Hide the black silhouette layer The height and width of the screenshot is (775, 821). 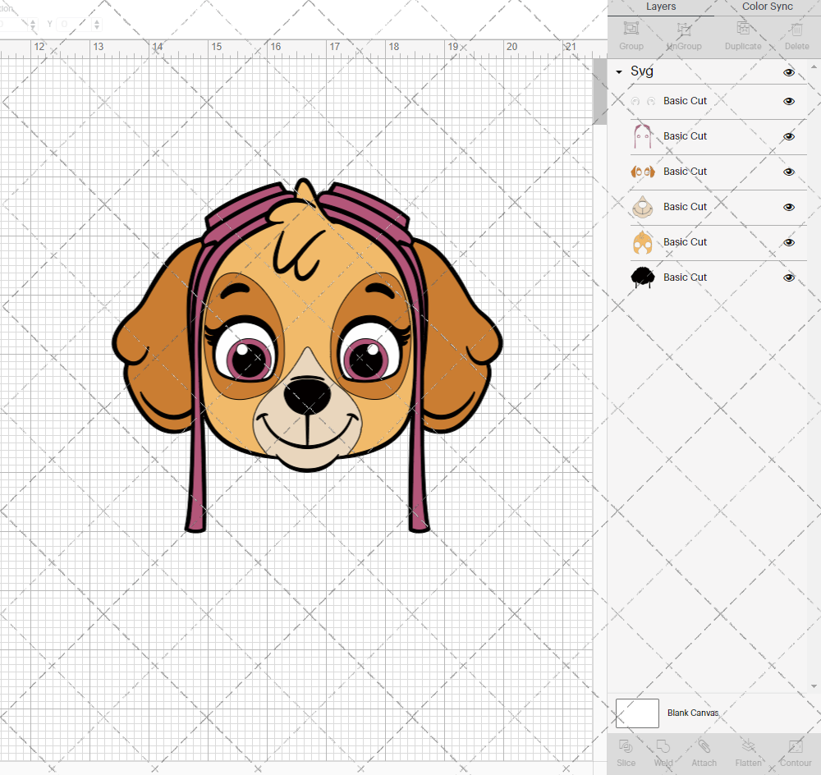tap(788, 277)
